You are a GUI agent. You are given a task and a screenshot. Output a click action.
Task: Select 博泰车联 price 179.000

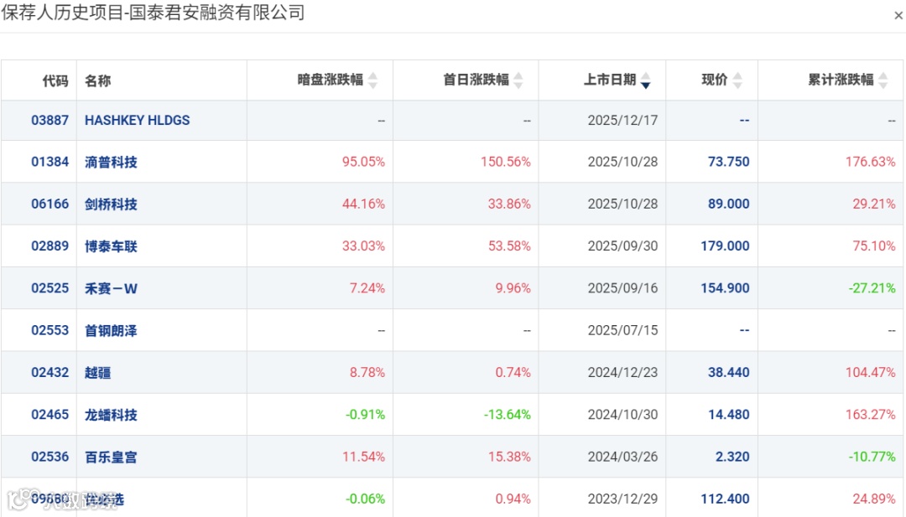[725, 246]
